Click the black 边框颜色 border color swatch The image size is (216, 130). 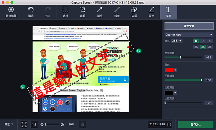[169, 93]
